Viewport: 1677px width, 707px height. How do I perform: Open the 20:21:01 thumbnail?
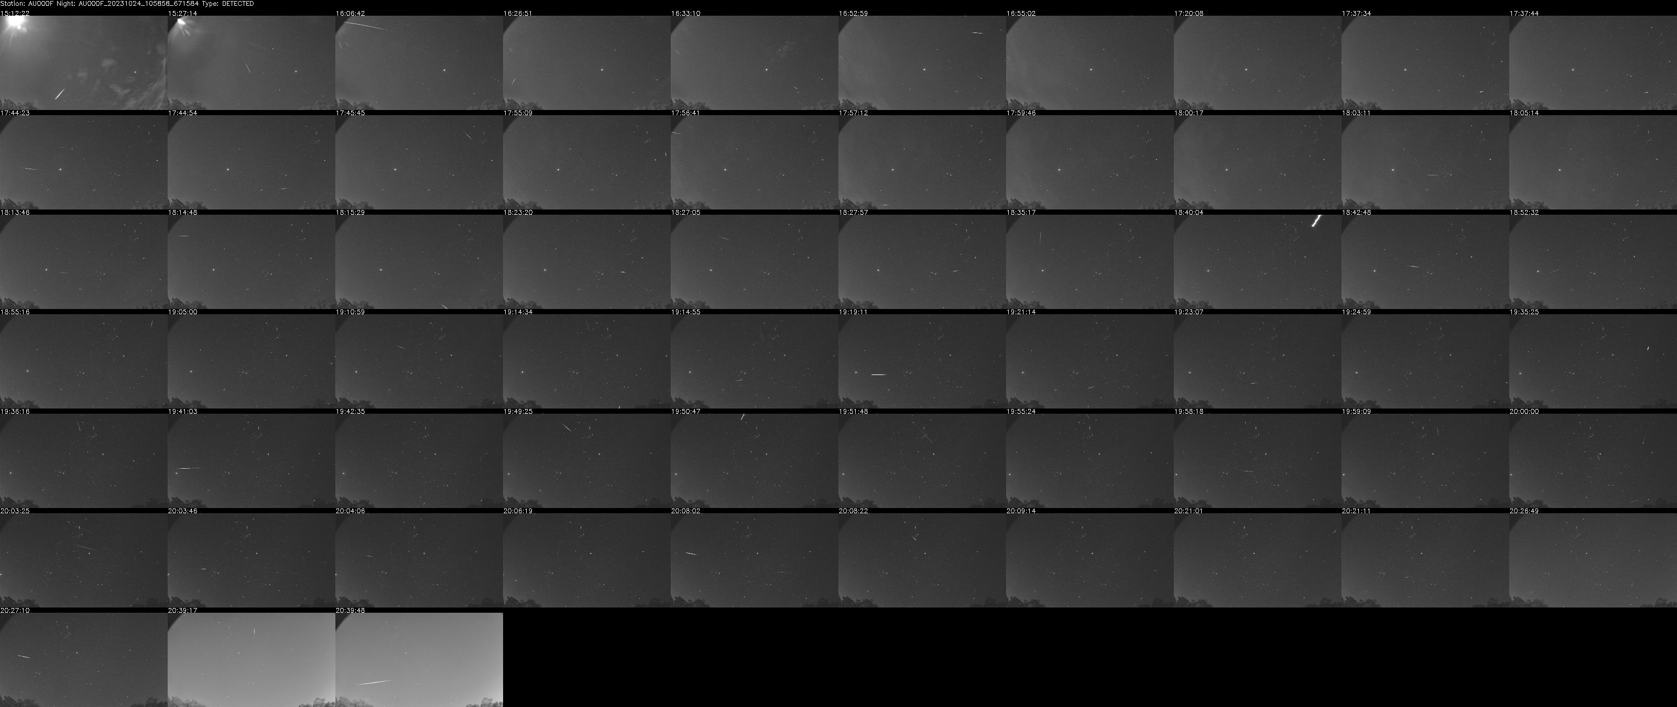pyautogui.click(x=1258, y=560)
